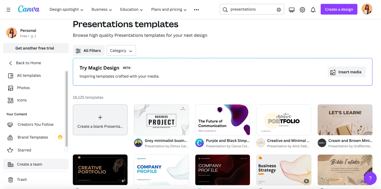
Task: Open the All Filters panel
Action: 88,50
